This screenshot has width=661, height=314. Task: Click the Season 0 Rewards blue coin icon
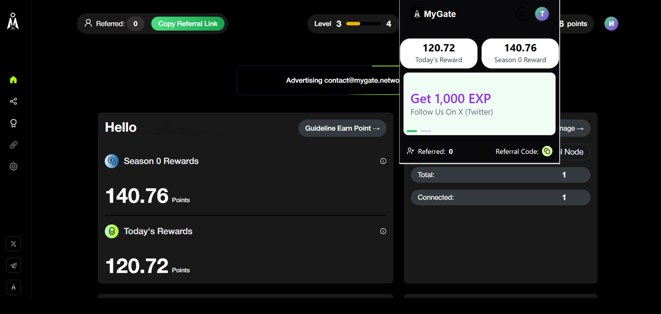112,161
